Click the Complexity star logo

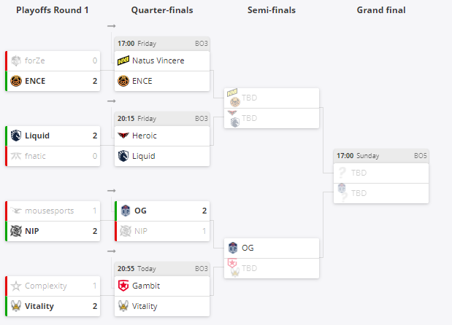point(16,286)
